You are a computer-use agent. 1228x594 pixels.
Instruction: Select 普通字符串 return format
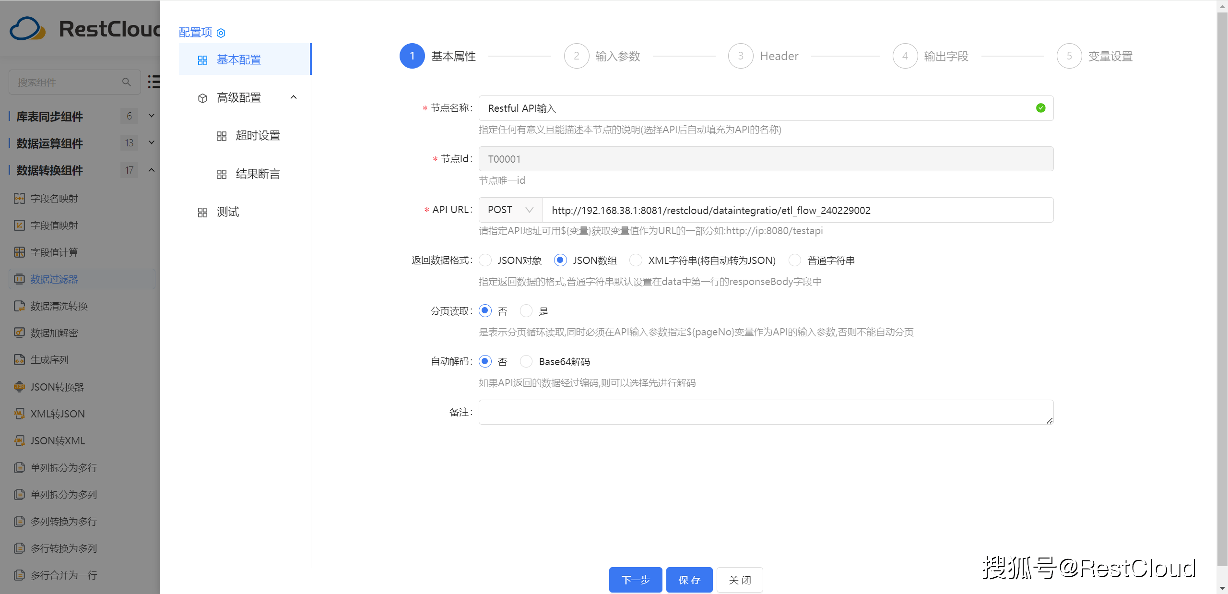795,260
